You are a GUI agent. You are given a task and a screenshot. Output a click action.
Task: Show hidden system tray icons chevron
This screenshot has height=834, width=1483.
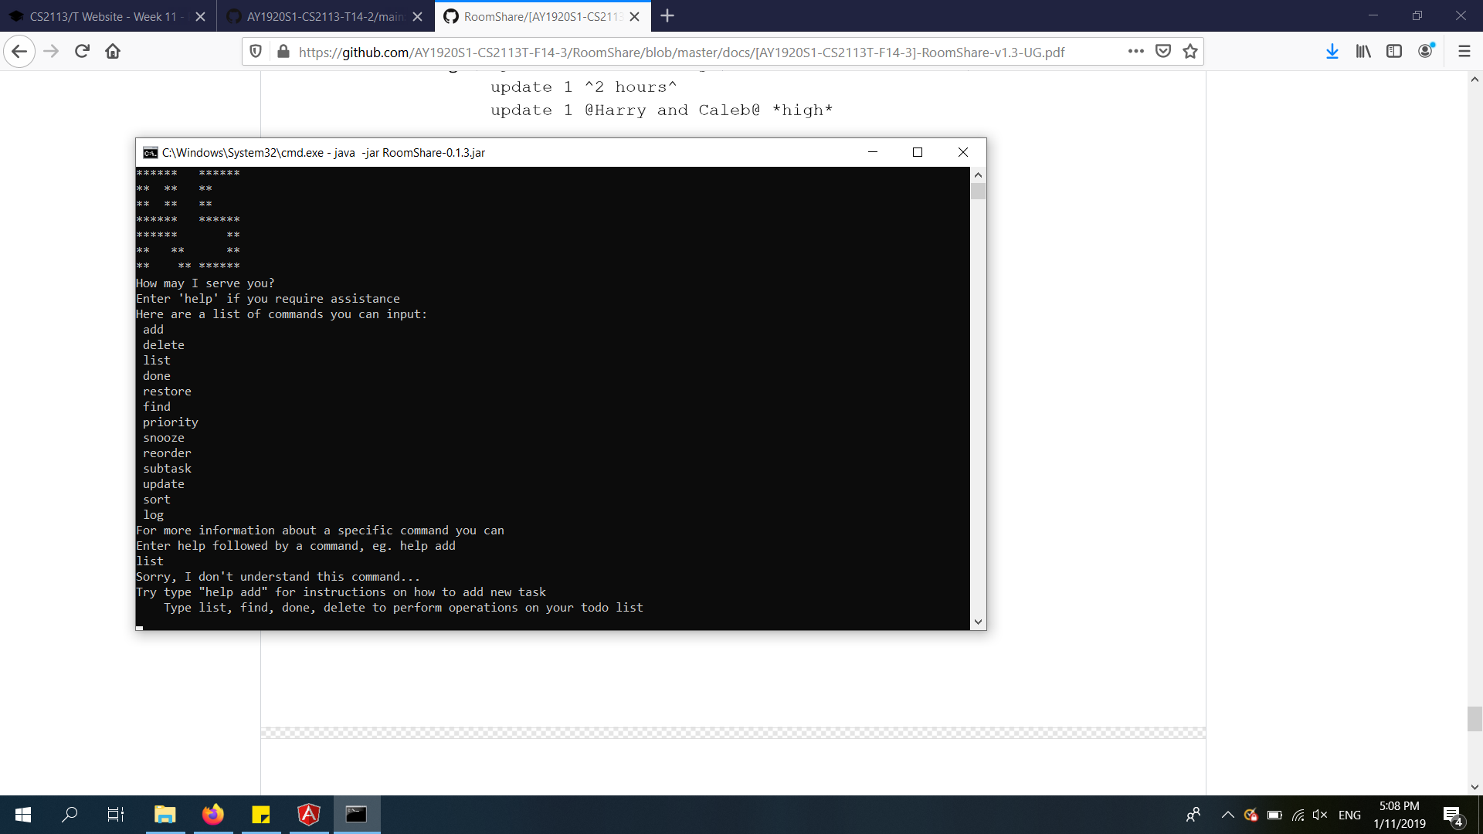[1227, 815]
